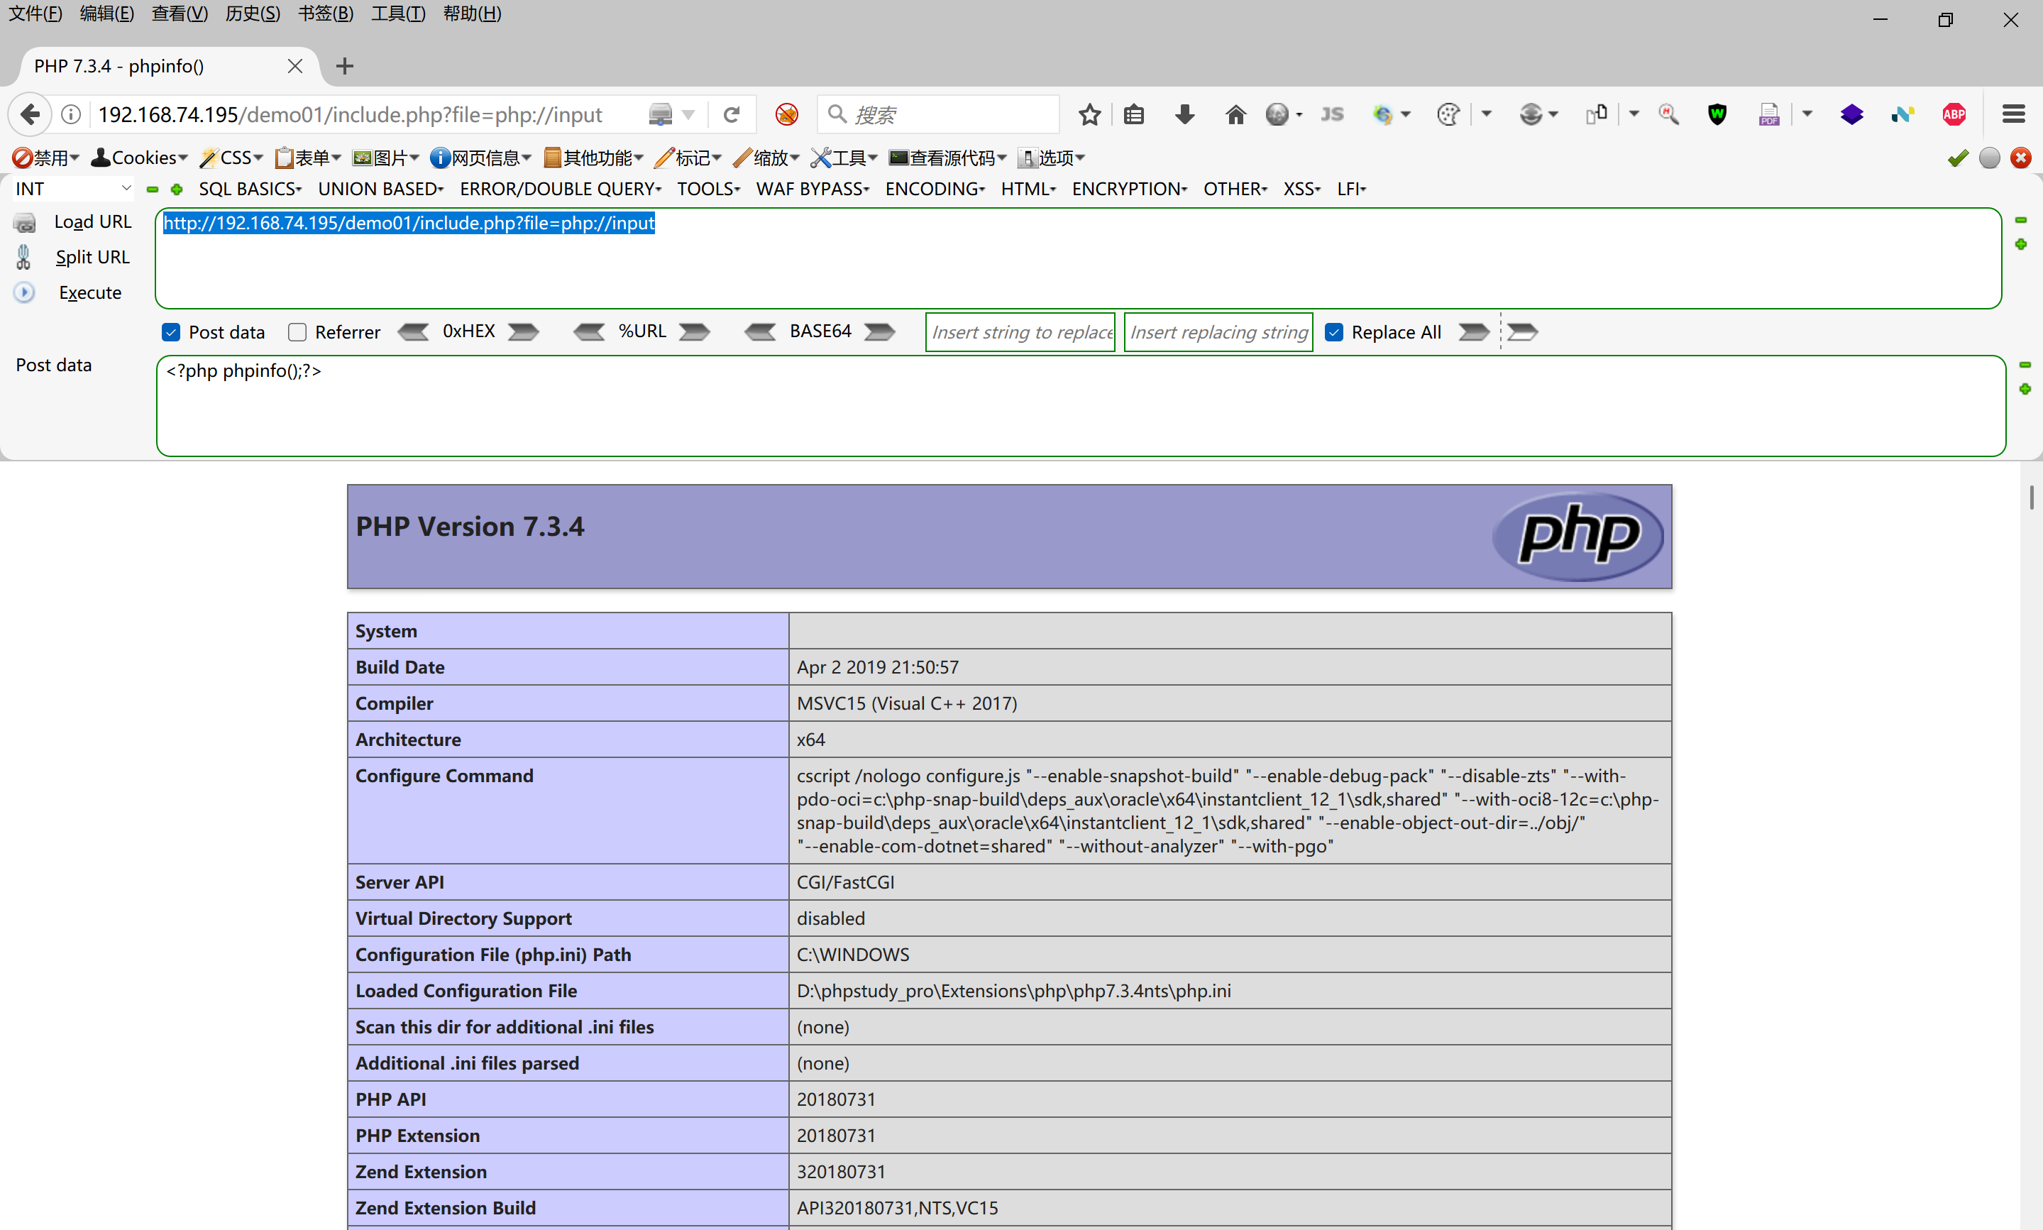The image size is (2043, 1230).
Task: Click the bookmark star icon
Action: point(1089,114)
